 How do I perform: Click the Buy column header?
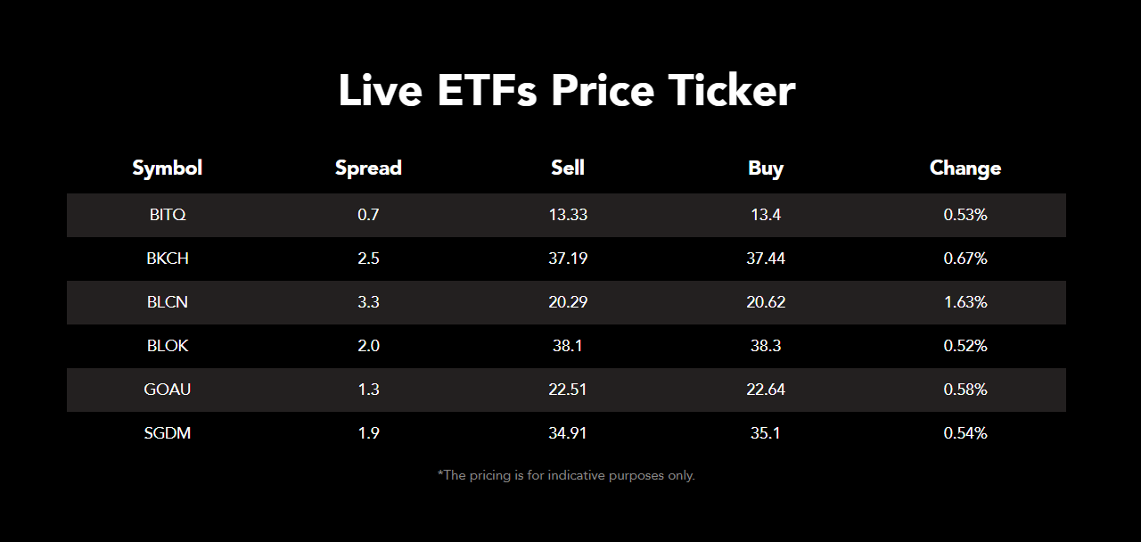click(x=766, y=168)
